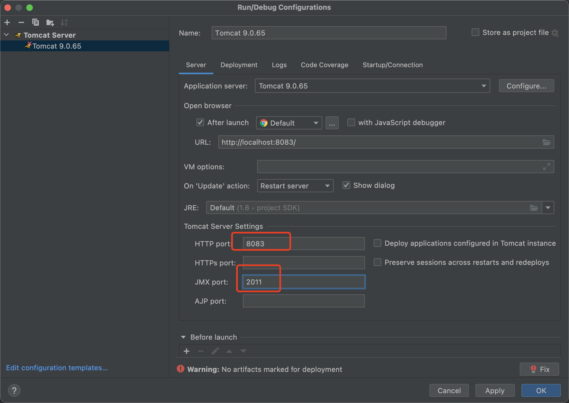
Task: Remove the selected configuration
Action: coord(21,22)
